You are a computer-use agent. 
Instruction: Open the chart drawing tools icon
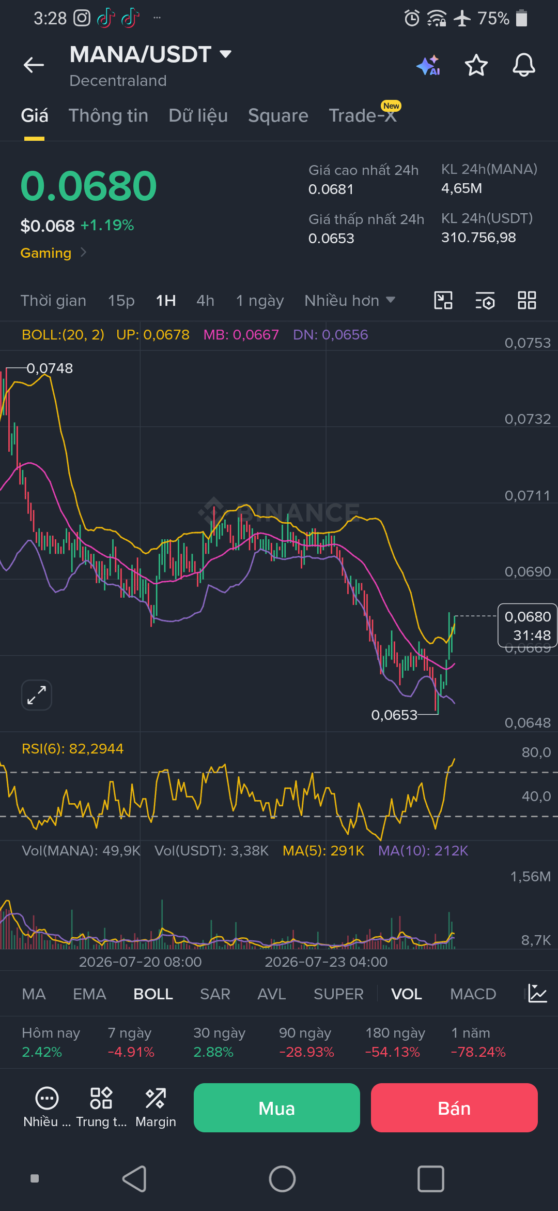click(443, 300)
